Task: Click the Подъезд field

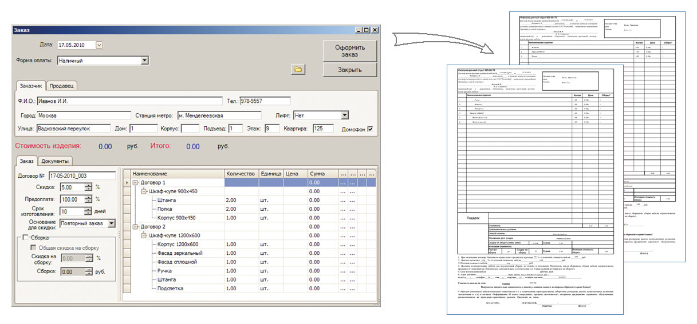Action: pyautogui.click(x=235, y=129)
